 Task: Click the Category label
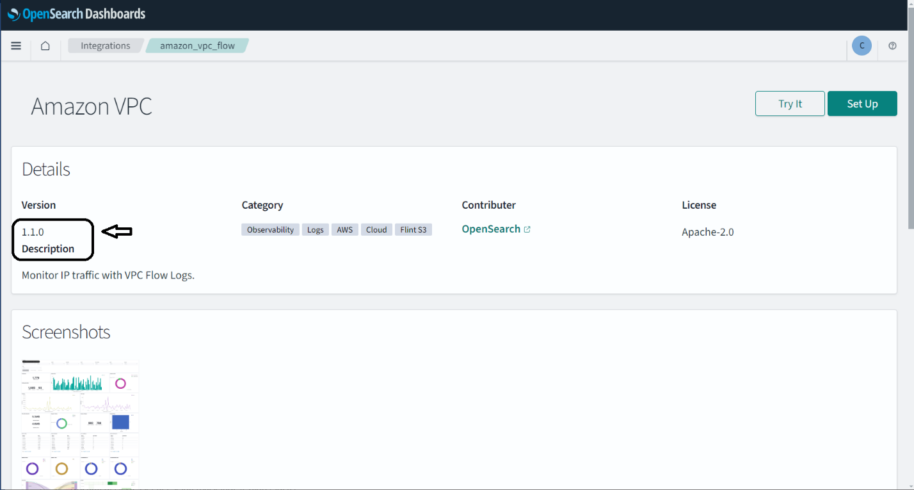click(x=262, y=205)
